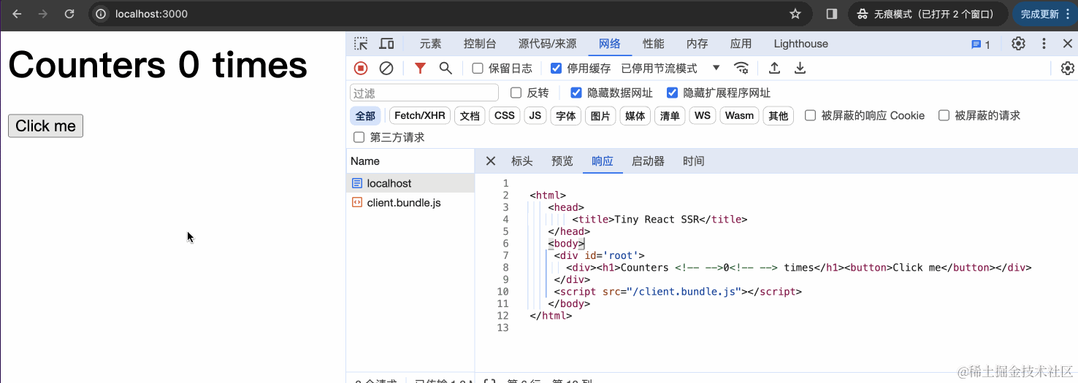Click the Click me page button

pyautogui.click(x=45, y=125)
